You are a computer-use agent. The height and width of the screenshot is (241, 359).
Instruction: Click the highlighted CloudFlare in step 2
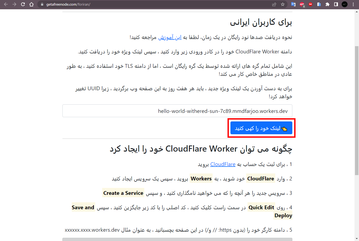pos(261,179)
